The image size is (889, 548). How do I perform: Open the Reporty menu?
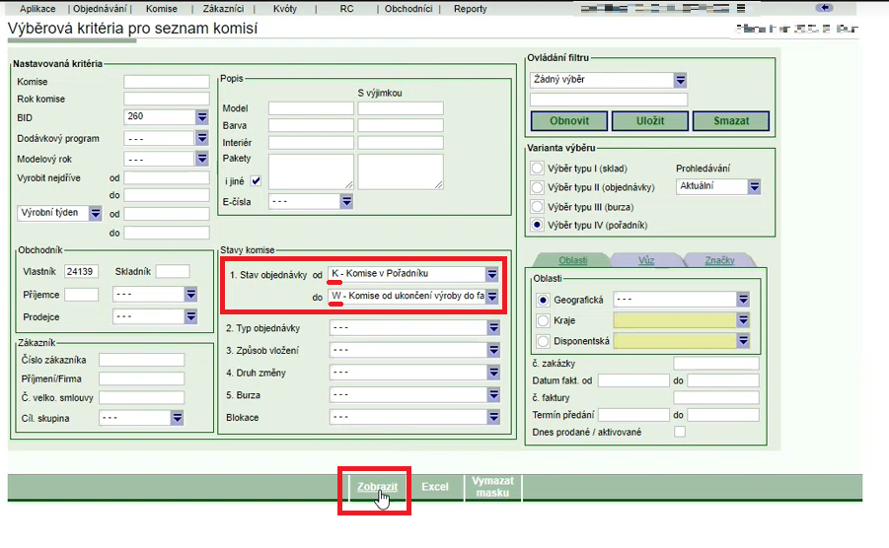(x=470, y=9)
